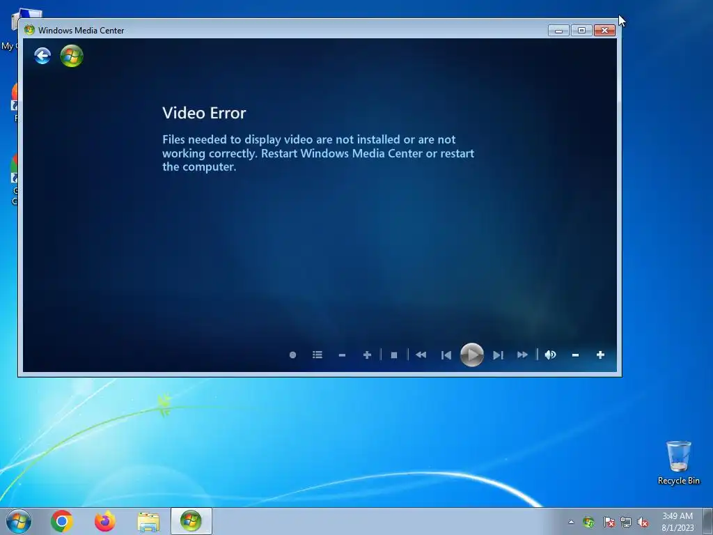Stop playback with the square button

click(394, 355)
